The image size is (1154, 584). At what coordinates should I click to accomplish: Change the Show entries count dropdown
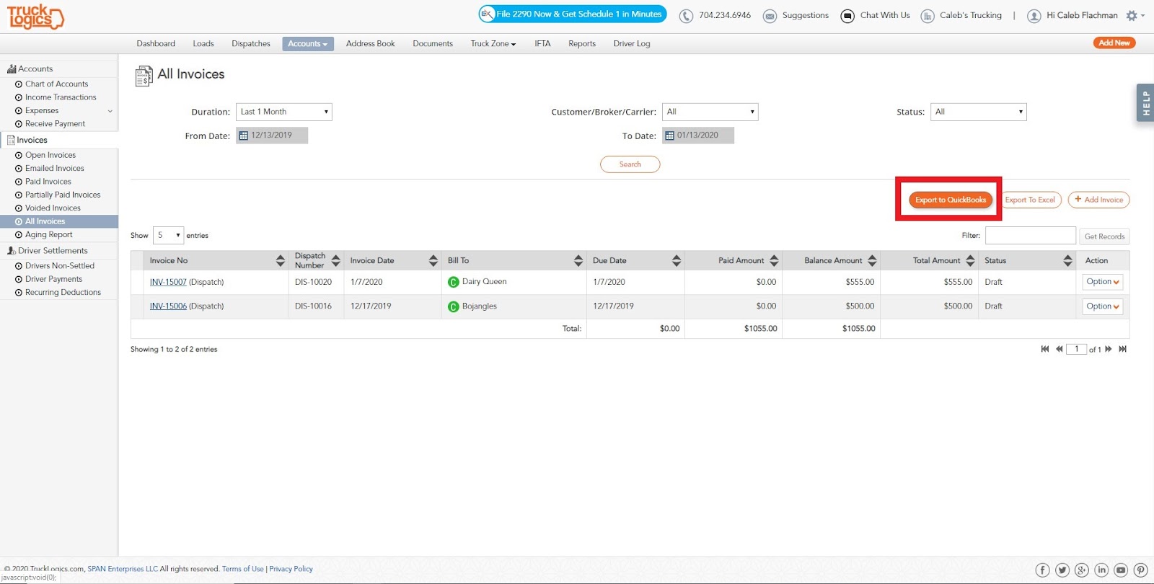(168, 235)
